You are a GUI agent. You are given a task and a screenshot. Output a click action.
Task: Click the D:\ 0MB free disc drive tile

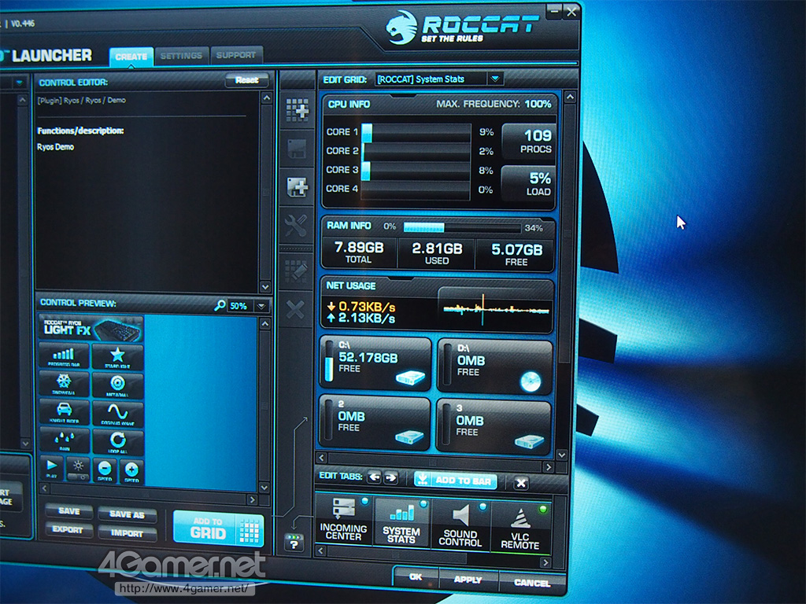click(494, 366)
